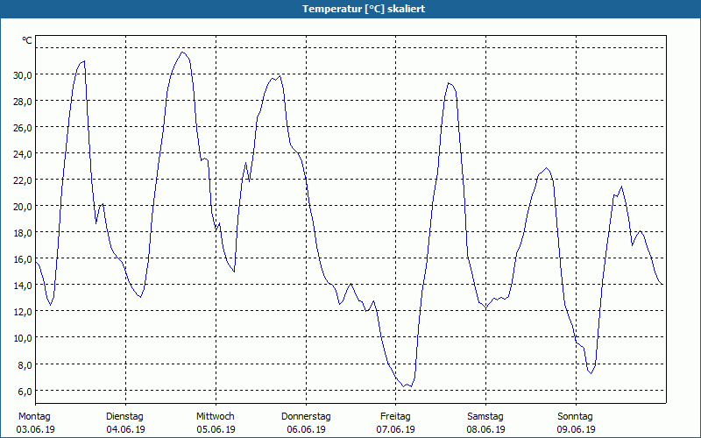The width and height of the screenshot is (701, 438).
Task: Click the chart title 'Temperatur [°C] skaliert'
Action: click(x=364, y=9)
